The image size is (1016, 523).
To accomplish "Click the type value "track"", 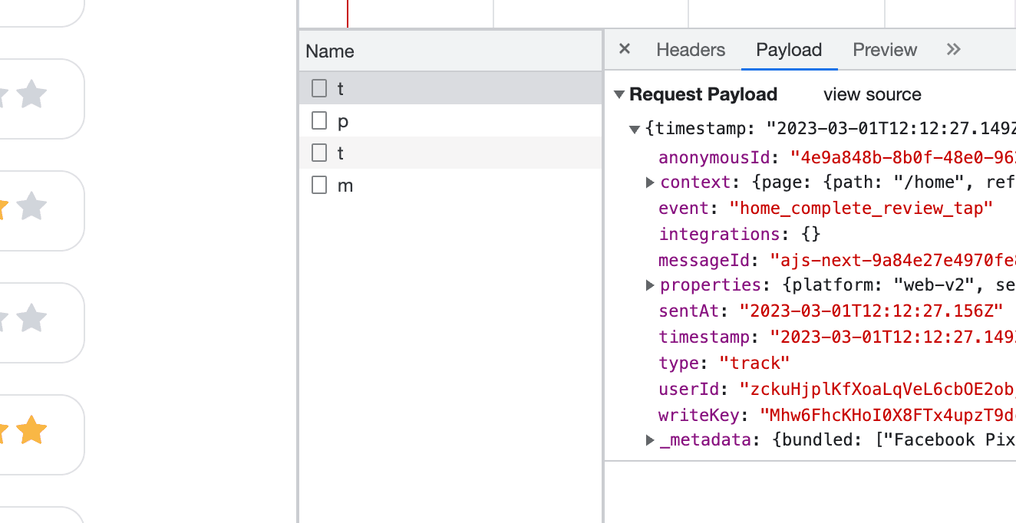I will [754, 363].
